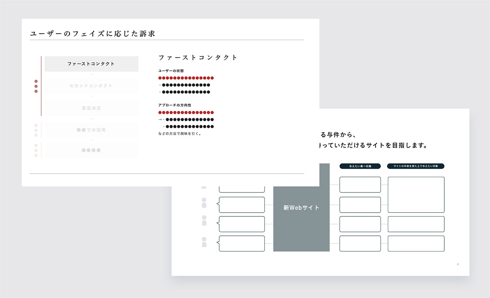
Task: Click the ファーストコンタクト step box
Action: (91, 64)
